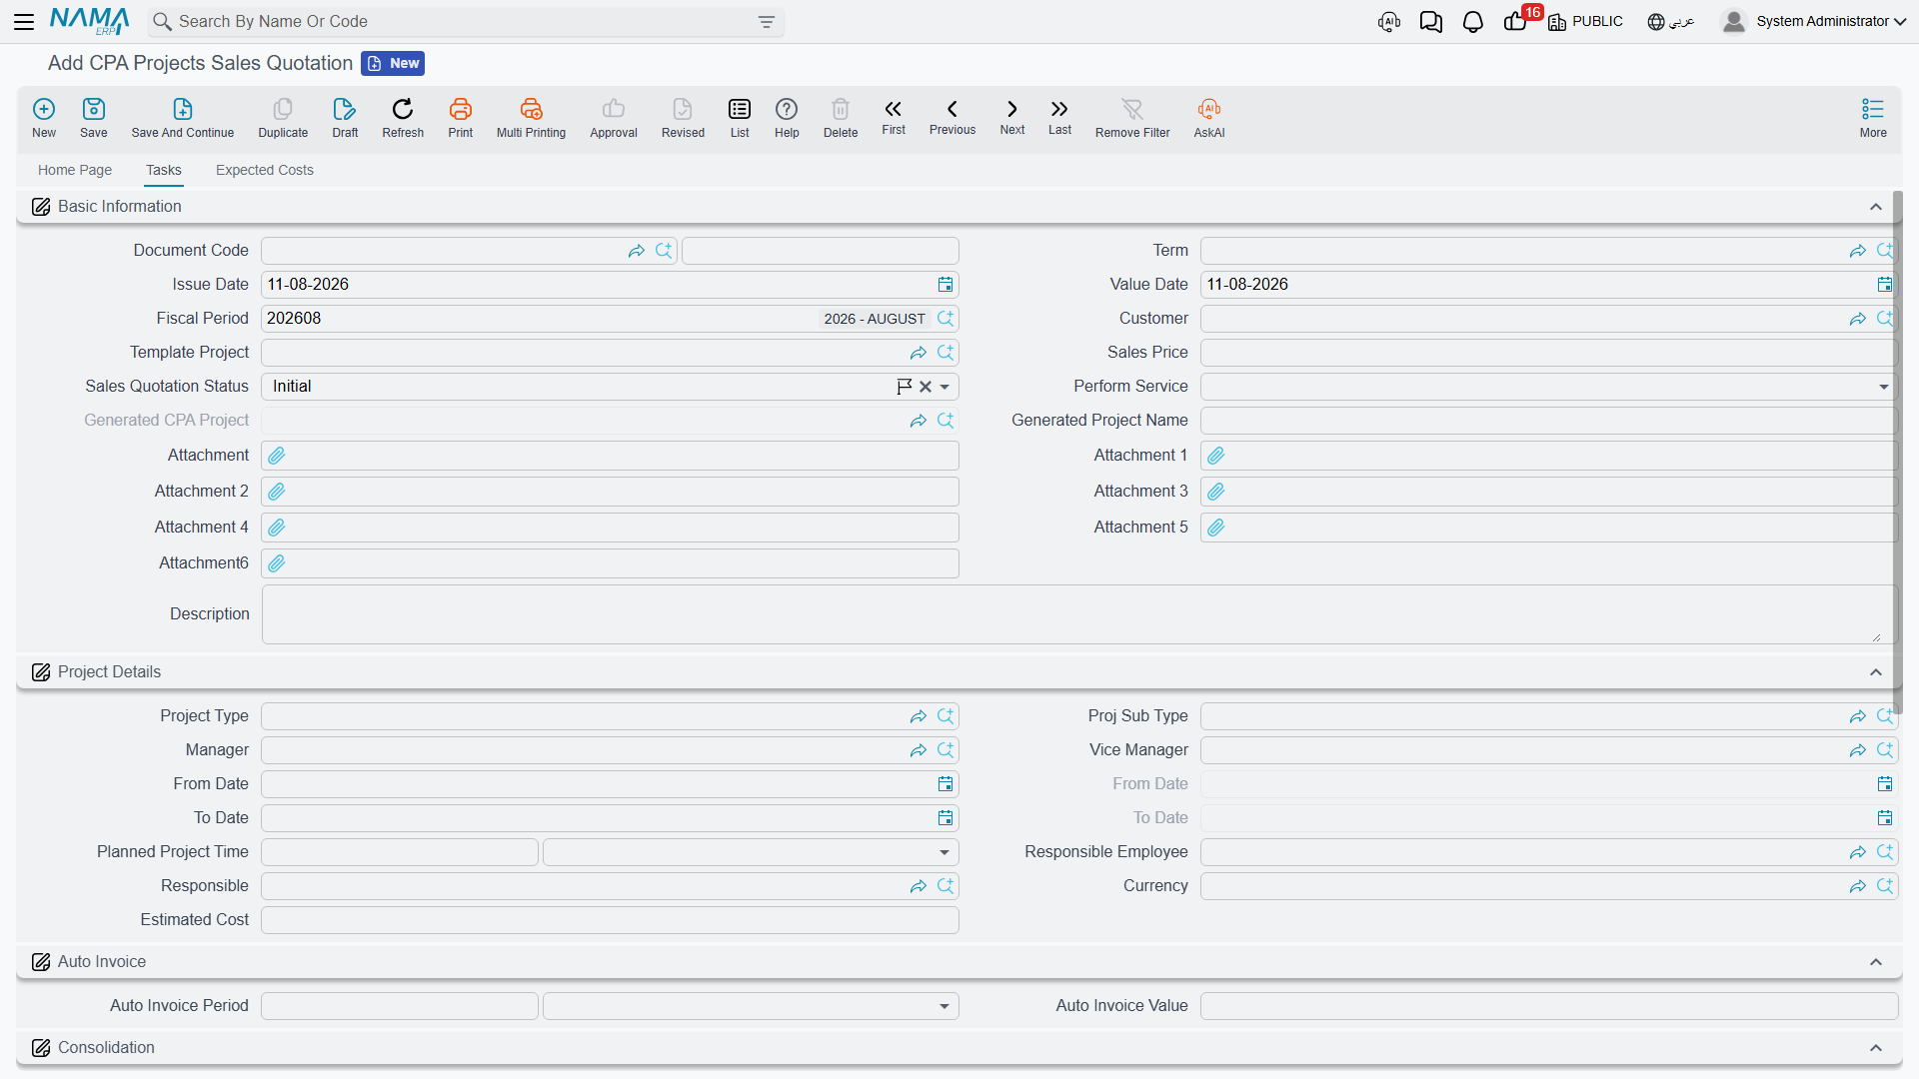The width and height of the screenshot is (1919, 1079).
Task: Open the chat messages icon
Action: (1430, 22)
